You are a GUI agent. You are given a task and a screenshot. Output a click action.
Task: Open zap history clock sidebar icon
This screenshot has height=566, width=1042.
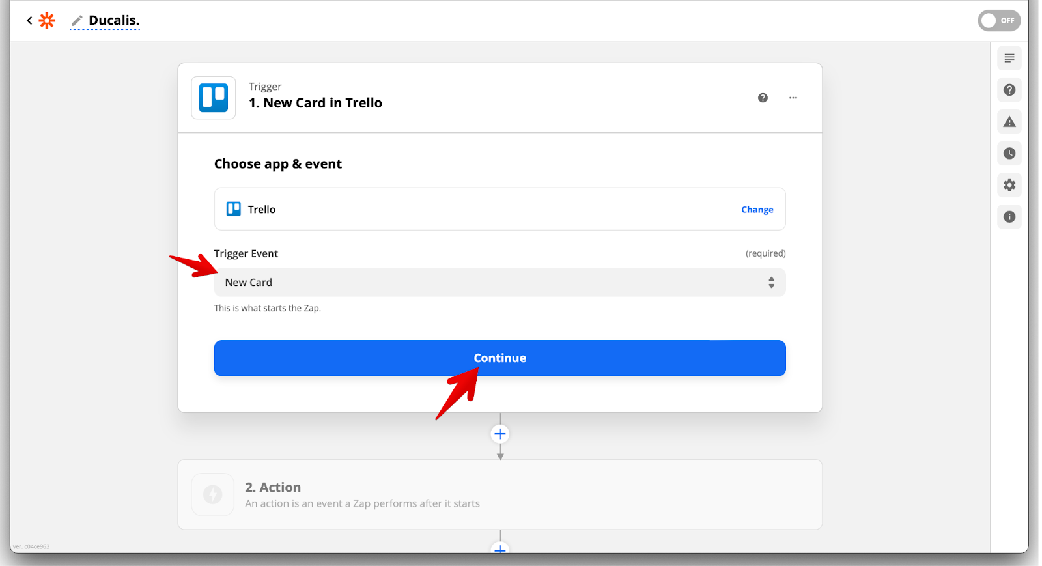coord(1009,154)
